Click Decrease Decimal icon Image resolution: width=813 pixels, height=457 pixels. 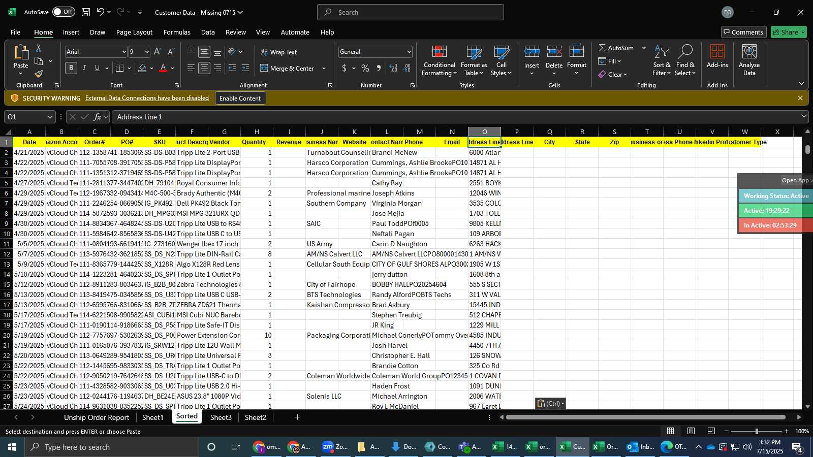(407, 68)
